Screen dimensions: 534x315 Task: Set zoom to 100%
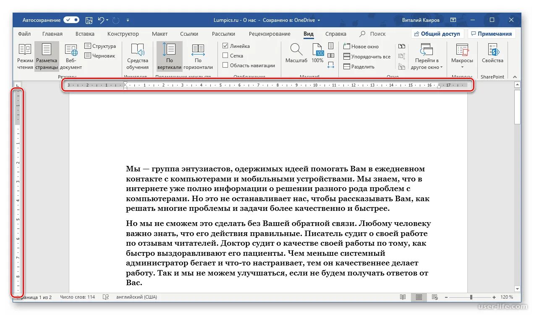[318, 53]
